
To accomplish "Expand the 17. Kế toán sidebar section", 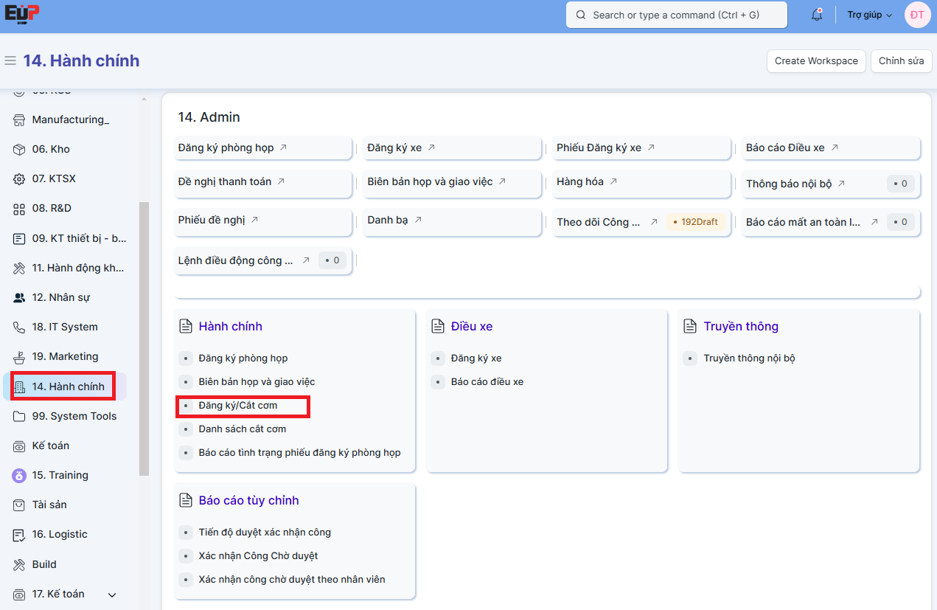I will point(112,595).
